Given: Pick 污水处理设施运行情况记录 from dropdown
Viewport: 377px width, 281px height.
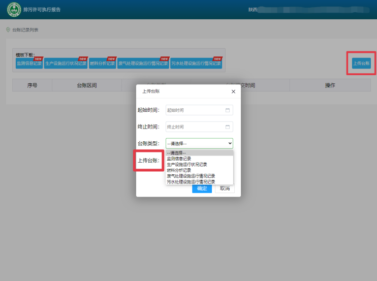Looking at the screenshot, I should [191, 181].
